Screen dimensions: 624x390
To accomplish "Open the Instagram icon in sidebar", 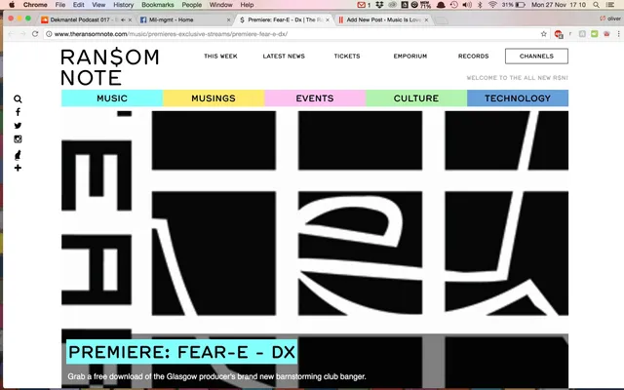I will 18,138.
